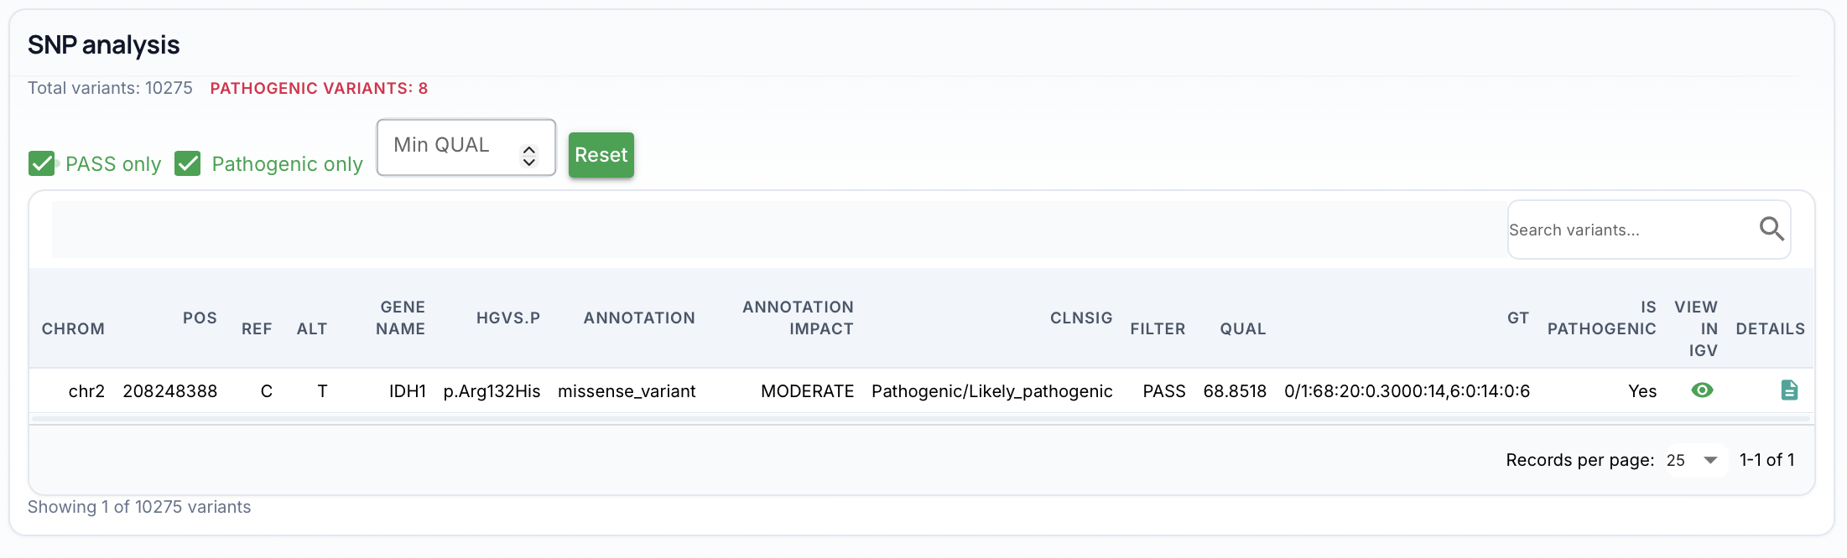Focus the Search variants text field
The height and width of the screenshot is (558, 1847).
pos(1627,230)
